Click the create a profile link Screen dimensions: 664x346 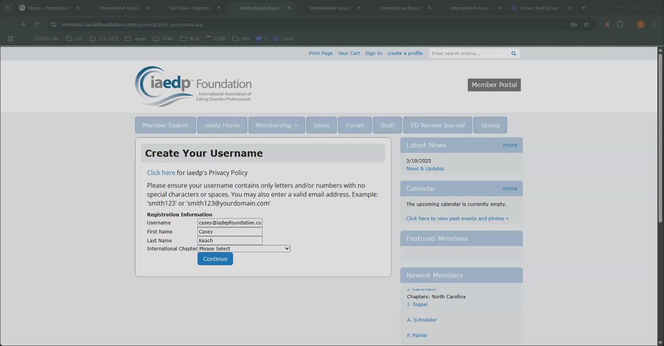[405, 53]
